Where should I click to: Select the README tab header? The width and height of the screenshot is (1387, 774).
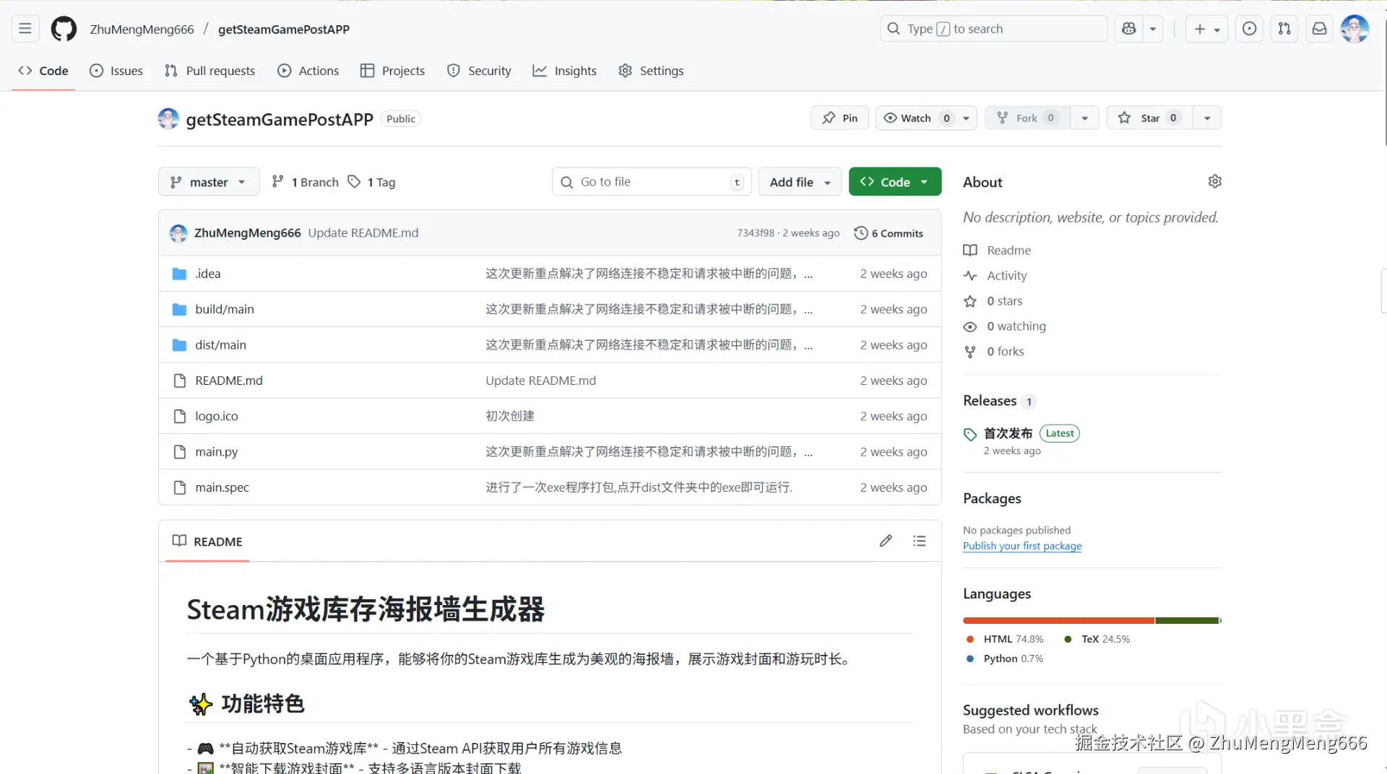point(207,542)
